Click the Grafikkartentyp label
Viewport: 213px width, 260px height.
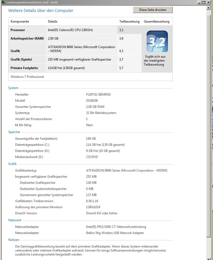click(x=26, y=171)
